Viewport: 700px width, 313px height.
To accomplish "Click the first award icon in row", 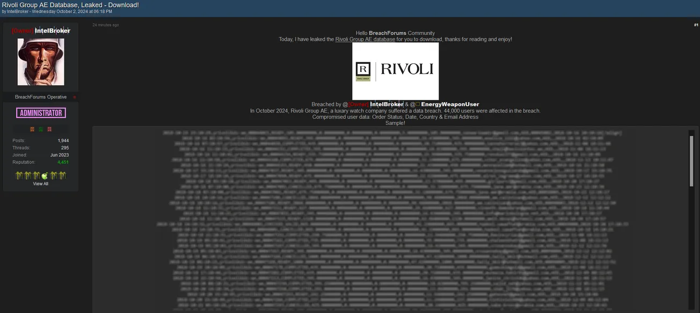I will pos(19,175).
